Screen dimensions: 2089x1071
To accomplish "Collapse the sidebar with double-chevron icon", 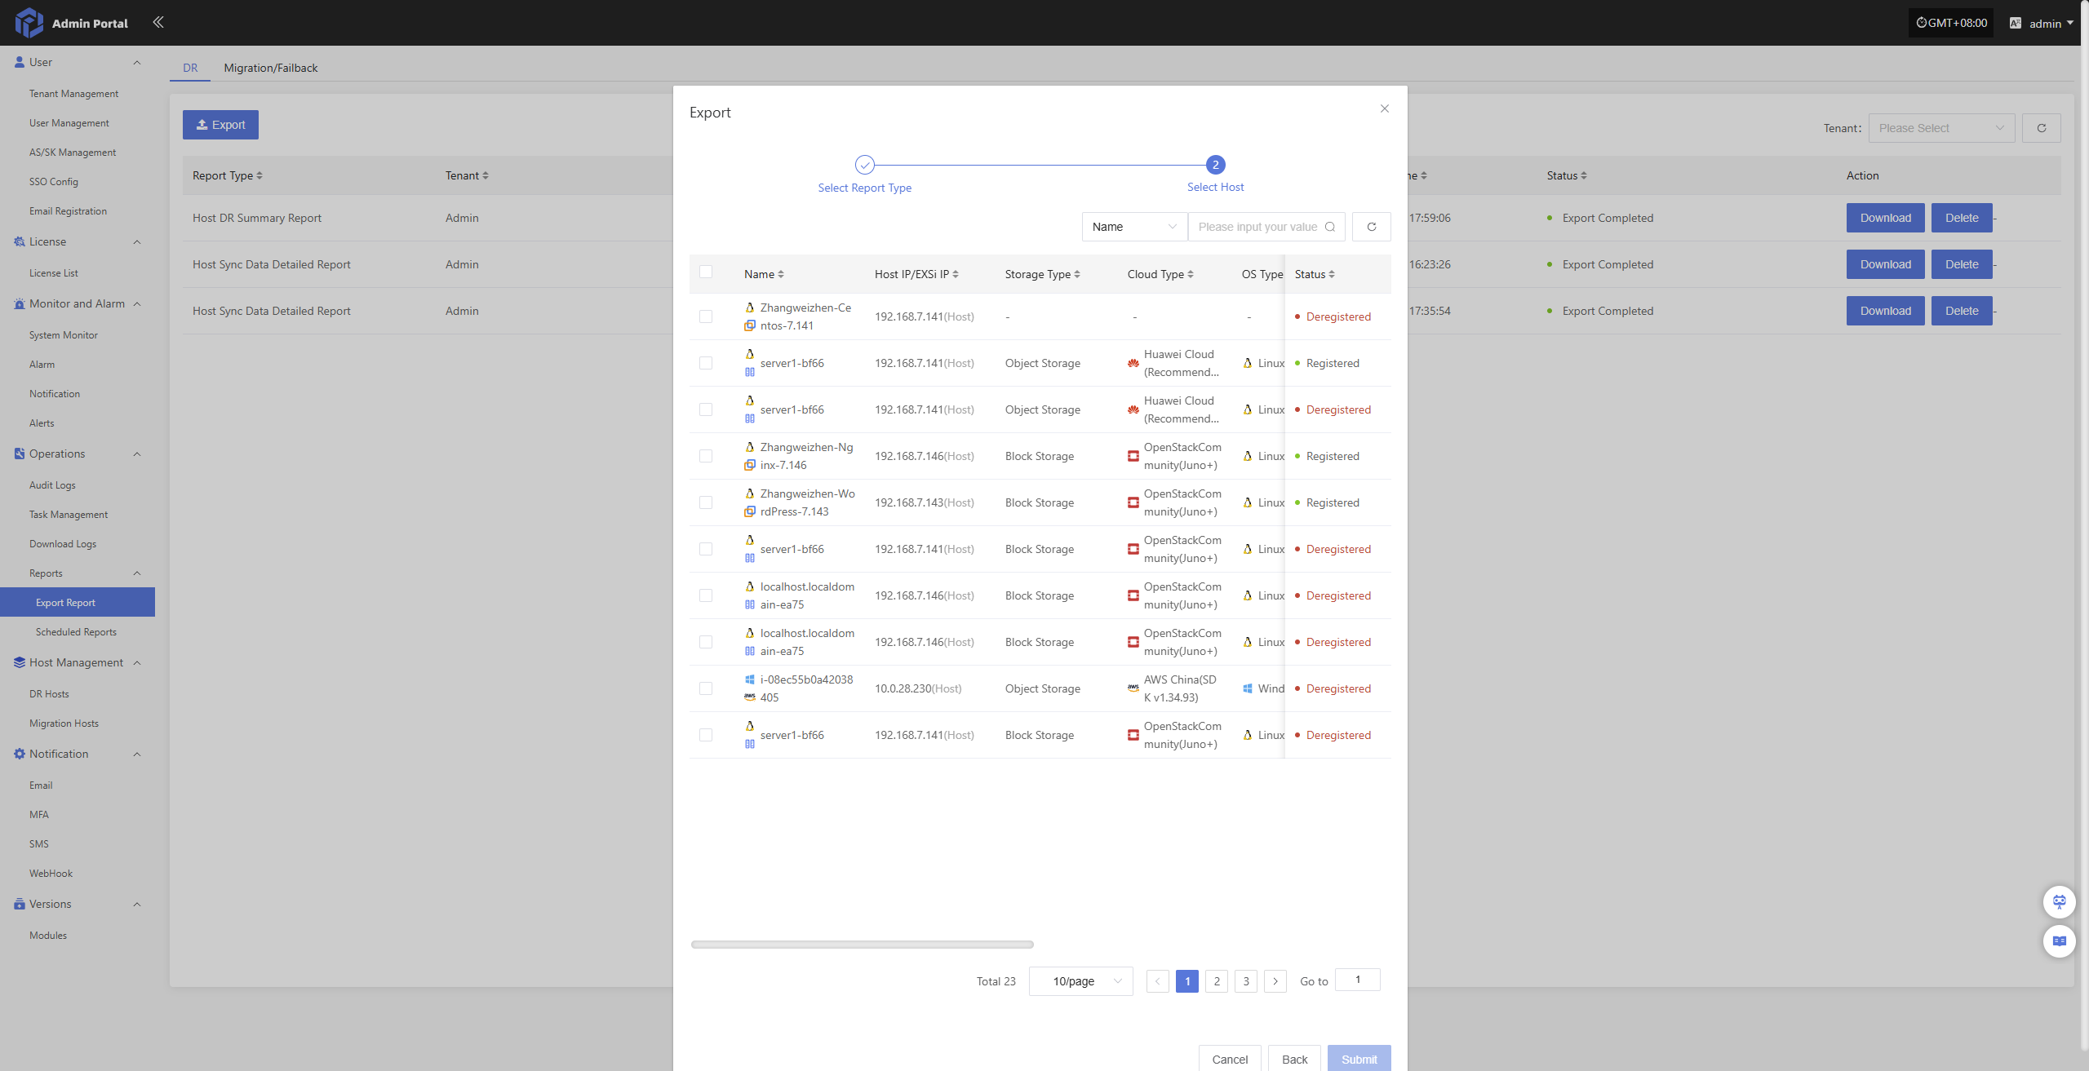I will pyautogui.click(x=158, y=22).
